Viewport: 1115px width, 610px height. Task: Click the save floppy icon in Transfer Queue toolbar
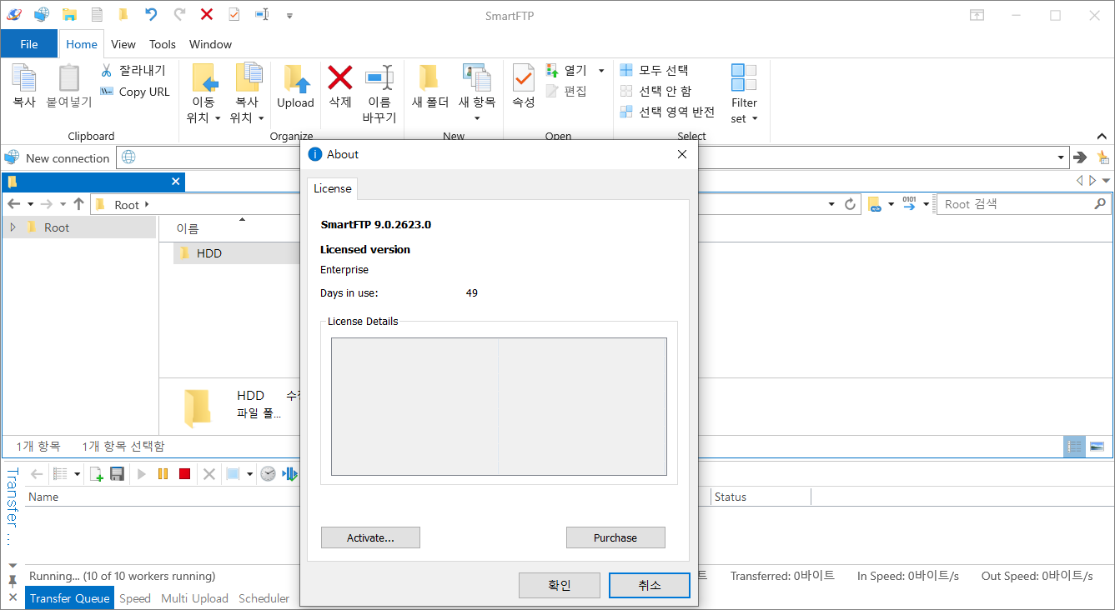118,474
